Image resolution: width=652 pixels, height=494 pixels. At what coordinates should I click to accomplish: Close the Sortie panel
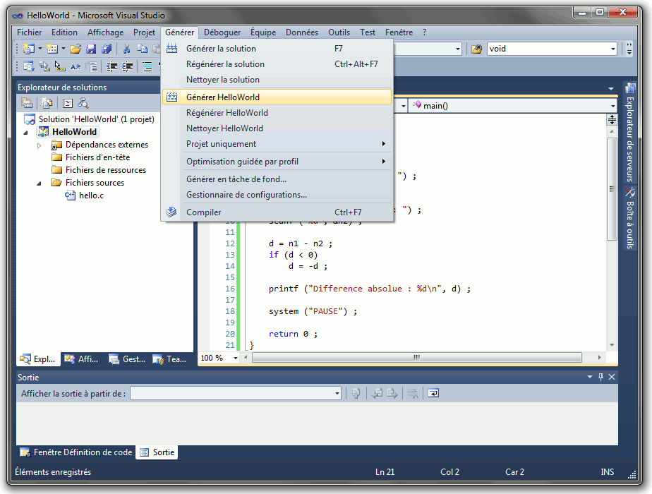click(x=612, y=377)
